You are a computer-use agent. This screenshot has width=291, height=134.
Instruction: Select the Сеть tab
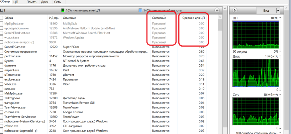click(x=57, y=2)
